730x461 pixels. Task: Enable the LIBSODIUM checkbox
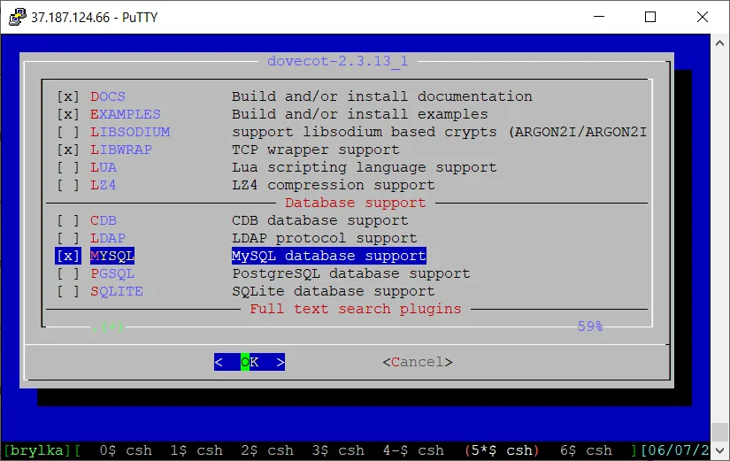coord(68,132)
